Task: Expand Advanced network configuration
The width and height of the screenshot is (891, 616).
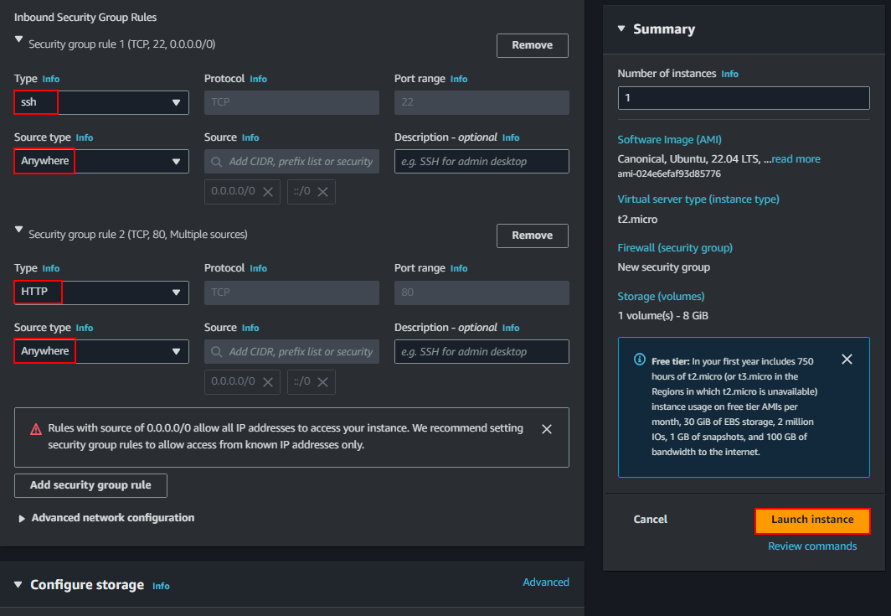Action: 22,519
